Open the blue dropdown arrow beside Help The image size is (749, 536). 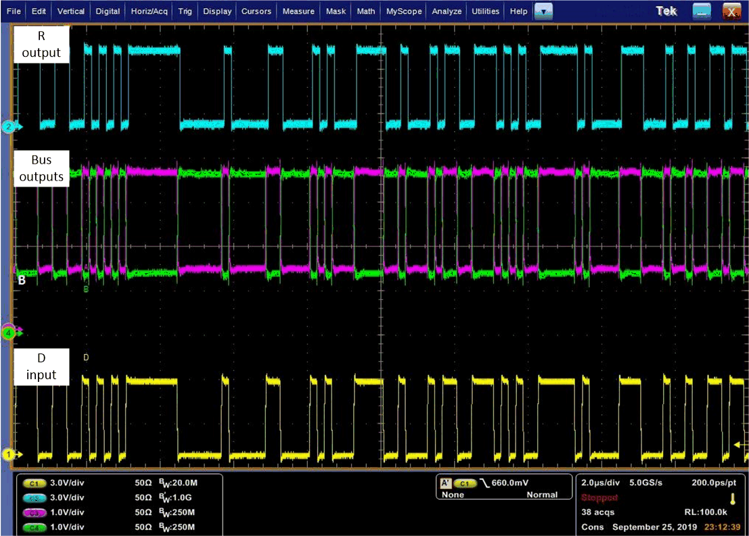(544, 11)
